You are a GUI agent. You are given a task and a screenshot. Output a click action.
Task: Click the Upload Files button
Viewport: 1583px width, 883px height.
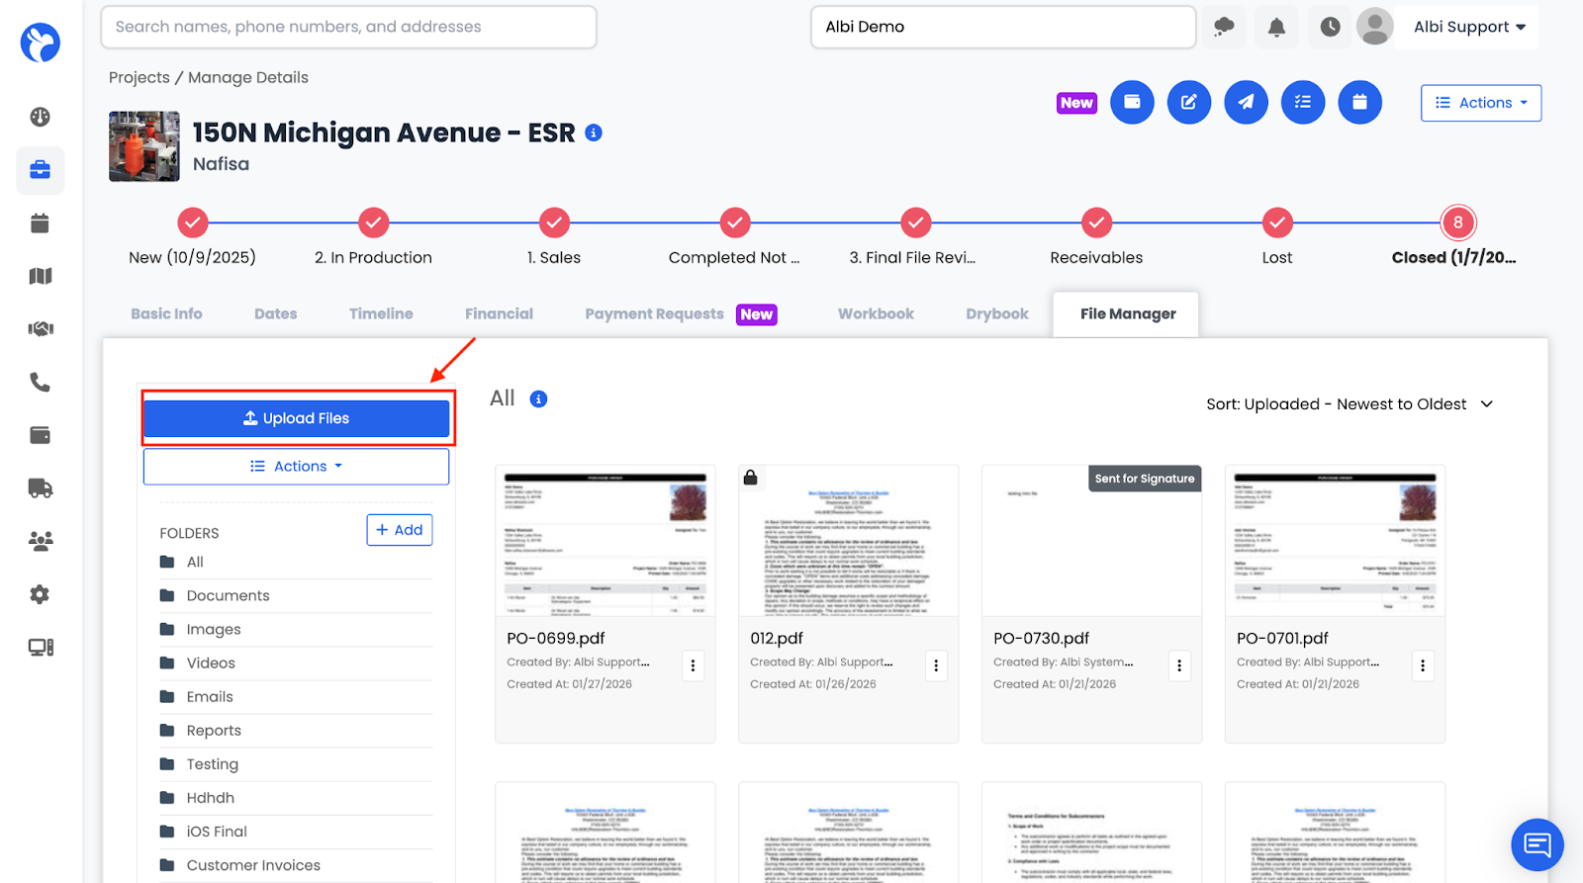pyautogui.click(x=297, y=418)
